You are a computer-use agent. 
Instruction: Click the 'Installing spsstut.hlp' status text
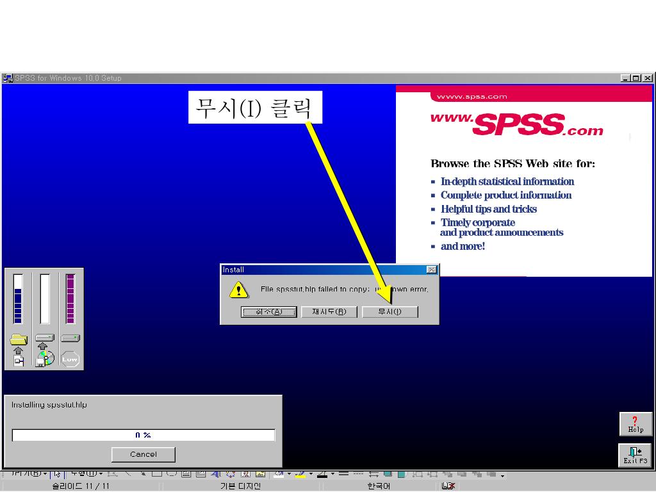[49, 405]
